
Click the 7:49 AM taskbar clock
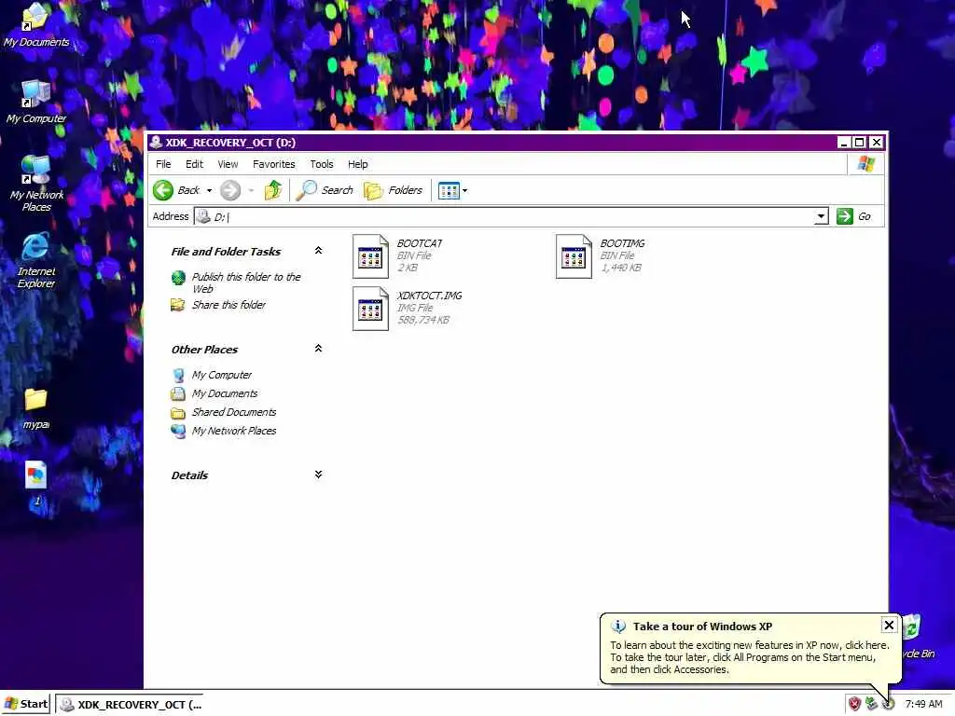[924, 704]
